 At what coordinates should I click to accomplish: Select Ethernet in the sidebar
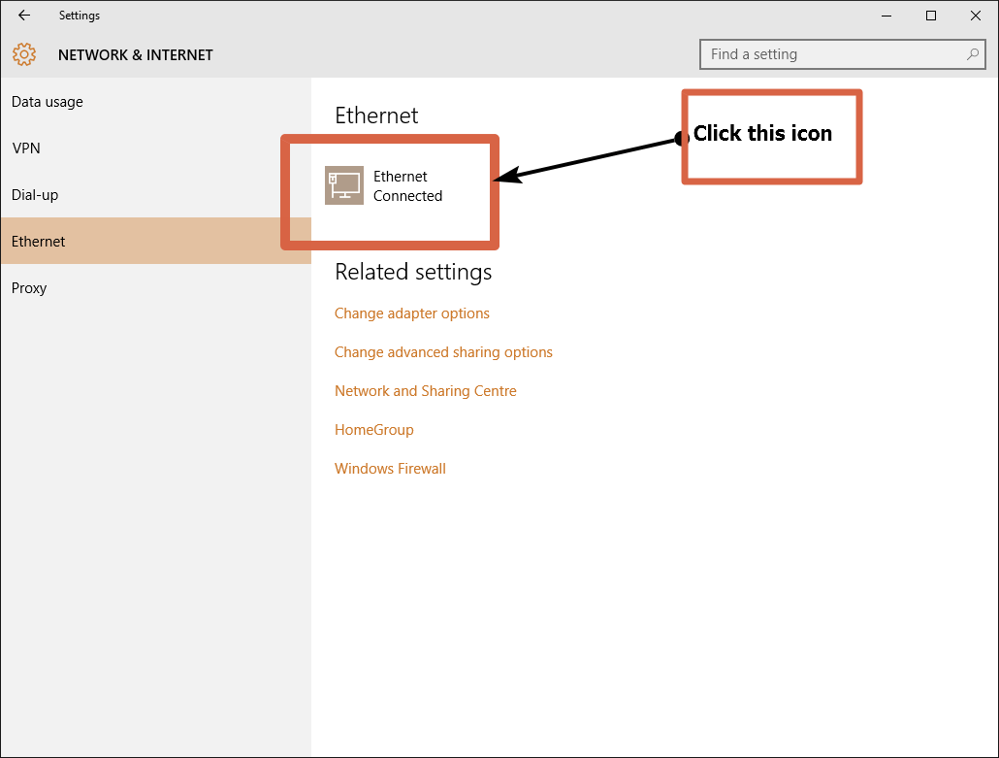(x=156, y=241)
